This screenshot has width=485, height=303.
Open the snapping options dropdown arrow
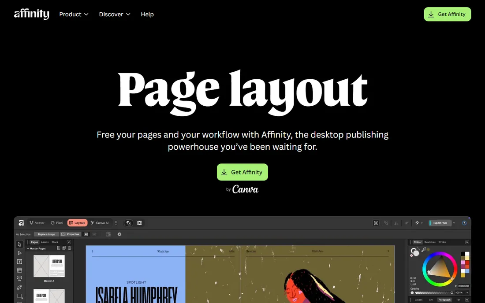422,223
